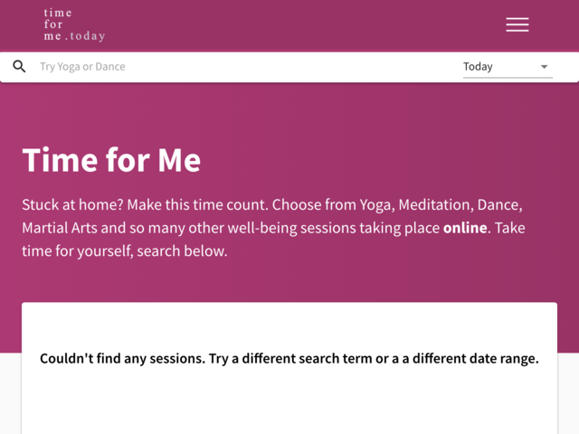
Task: Click the magnifying glass search icon
Action: [x=19, y=67]
